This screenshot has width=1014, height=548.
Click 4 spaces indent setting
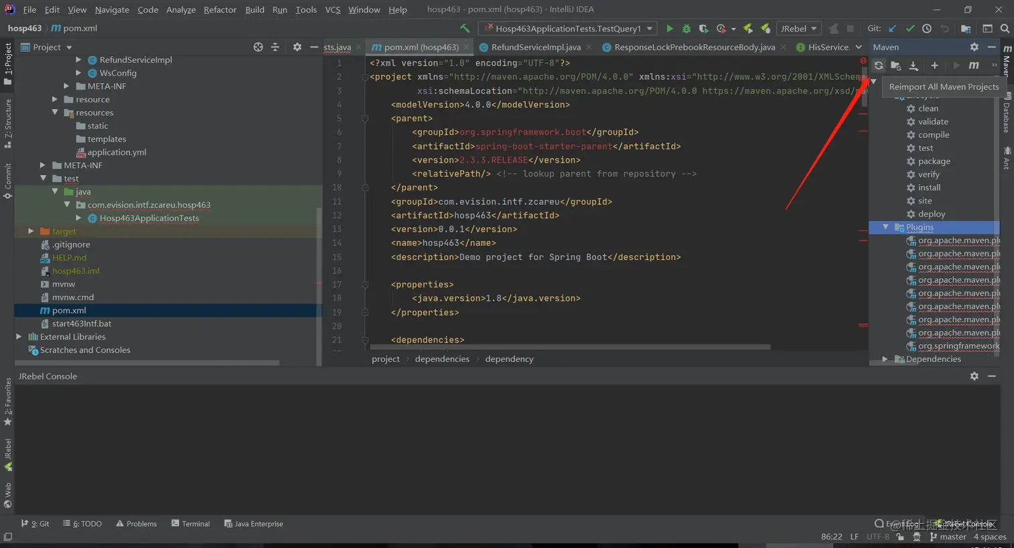pos(990,537)
